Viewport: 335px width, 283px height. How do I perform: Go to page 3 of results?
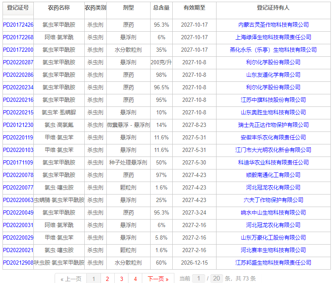coord(121,279)
